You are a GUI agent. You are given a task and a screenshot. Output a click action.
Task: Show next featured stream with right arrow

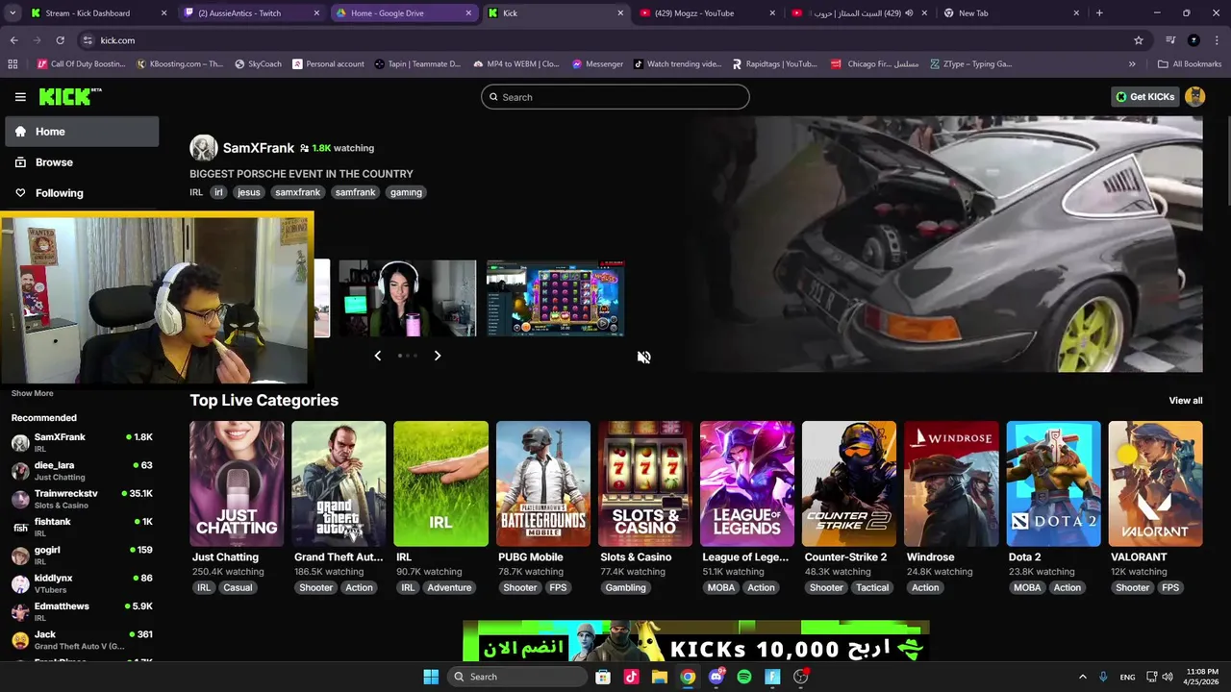click(437, 356)
